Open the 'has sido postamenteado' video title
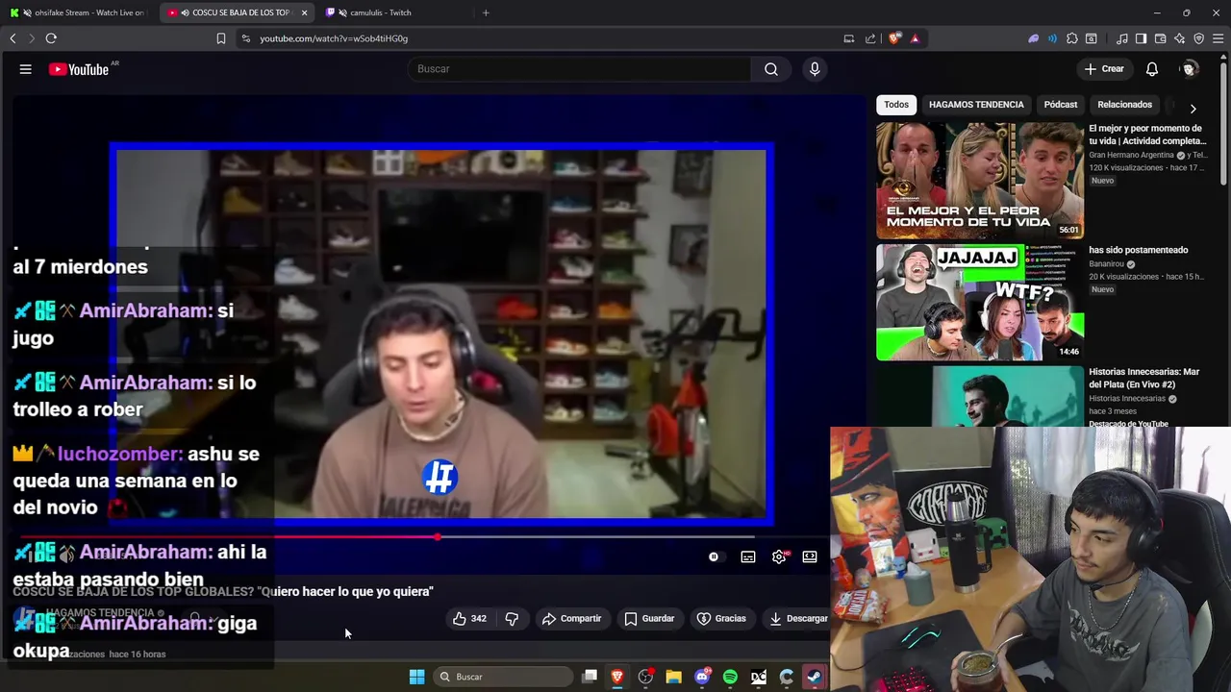This screenshot has height=692, width=1231. click(1138, 250)
